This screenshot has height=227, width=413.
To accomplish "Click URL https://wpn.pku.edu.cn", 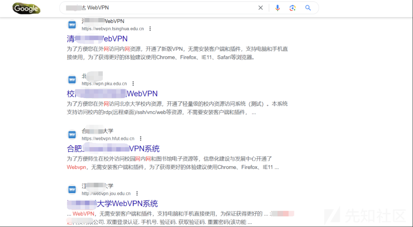I will [x=104, y=84].
